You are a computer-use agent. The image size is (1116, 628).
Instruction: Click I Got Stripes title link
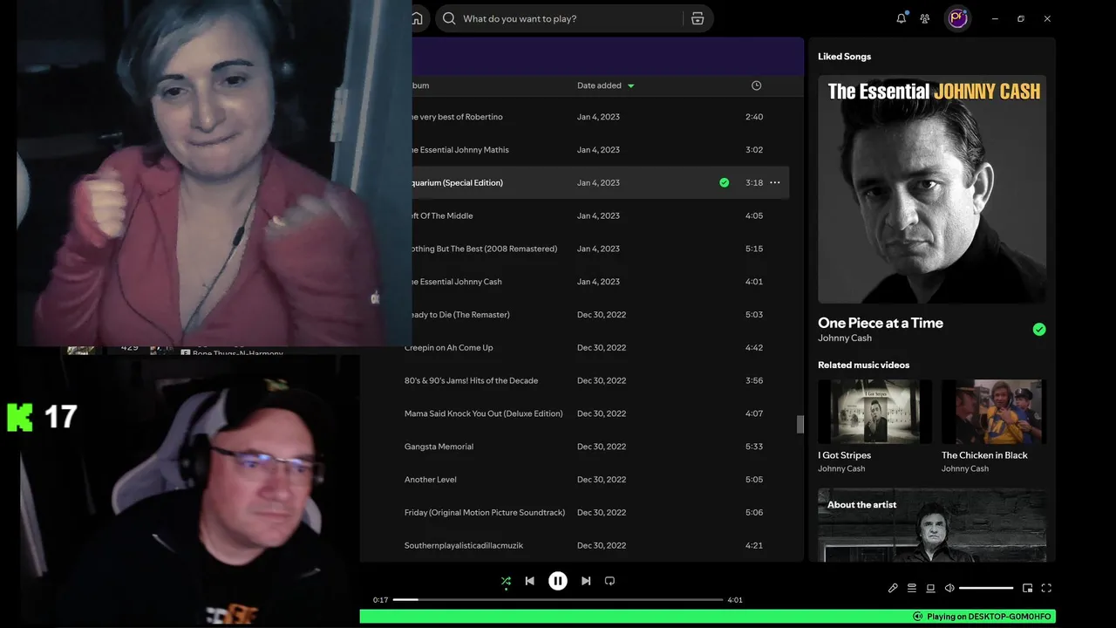[844, 455]
